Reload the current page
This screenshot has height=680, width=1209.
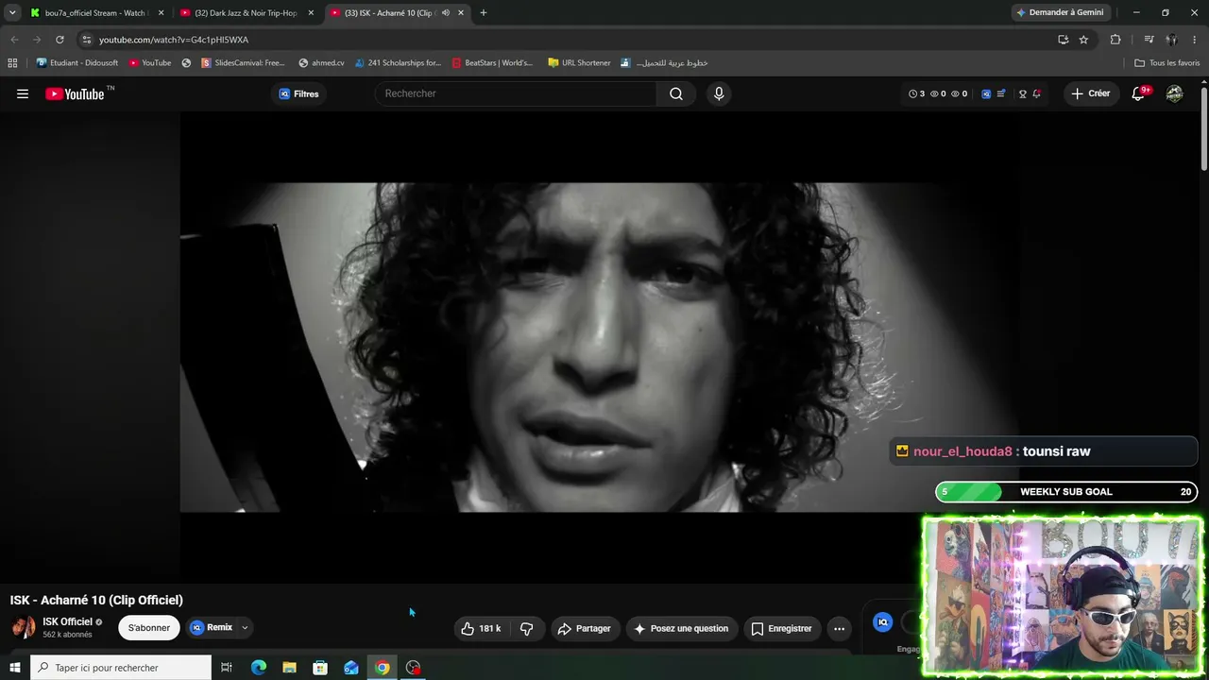pyautogui.click(x=60, y=40)
